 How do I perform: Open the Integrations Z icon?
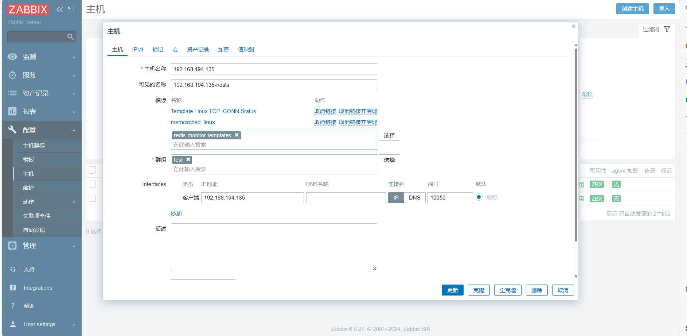(x=13, y=288)
